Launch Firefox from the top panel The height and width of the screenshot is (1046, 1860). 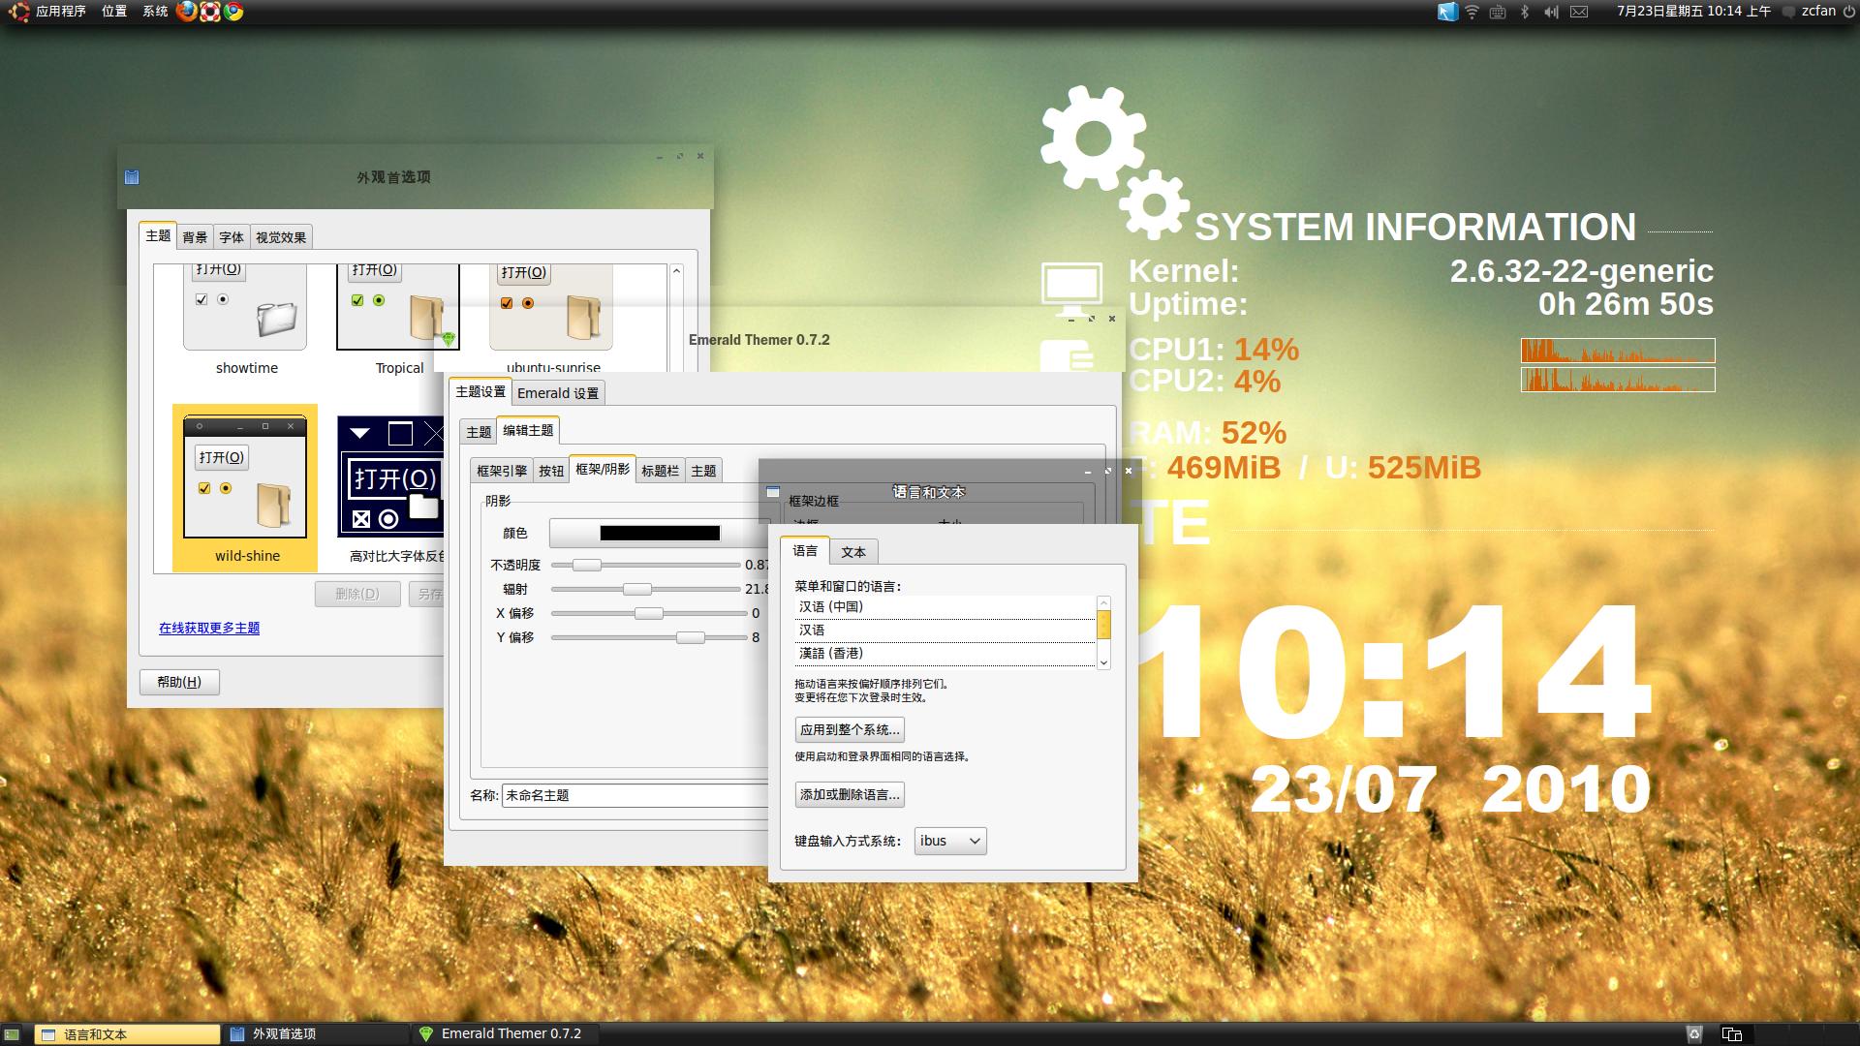pos(186,12)
